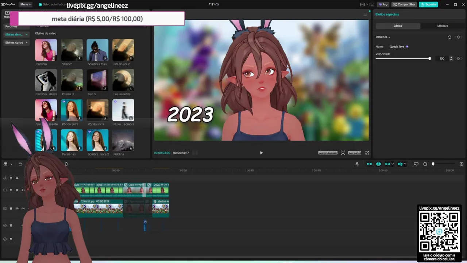467x263 pixels.
Task: Switch to the Básico tab
Action: tap(398, 26)
